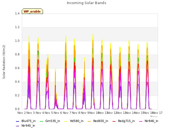174x131 pixels.
Task: Click the green Grn535_in legend color marker
Action: click(x=41, y=121)
